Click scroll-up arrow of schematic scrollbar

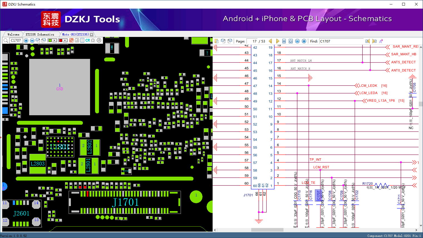[x=421, y=47]
